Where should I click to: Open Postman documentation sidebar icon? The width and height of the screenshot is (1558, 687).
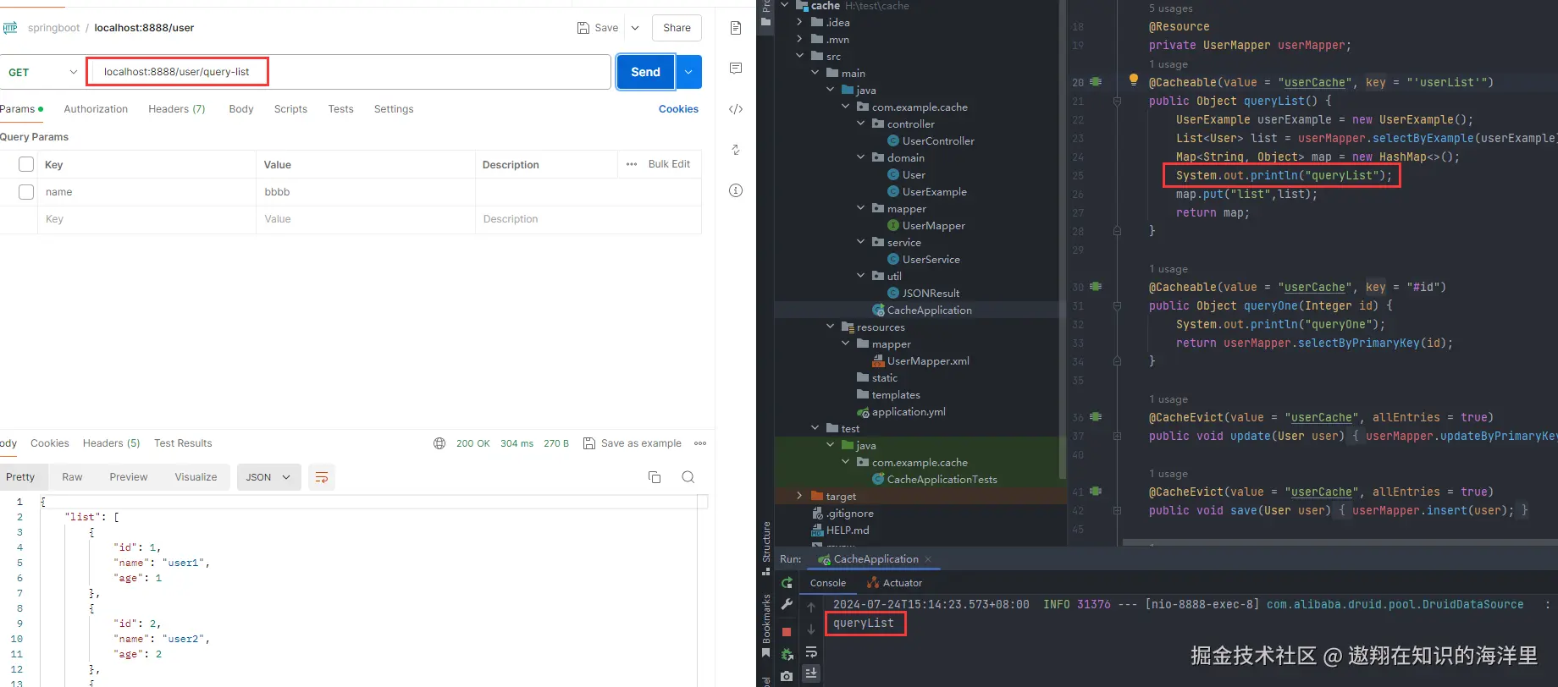tap(736, 28)
